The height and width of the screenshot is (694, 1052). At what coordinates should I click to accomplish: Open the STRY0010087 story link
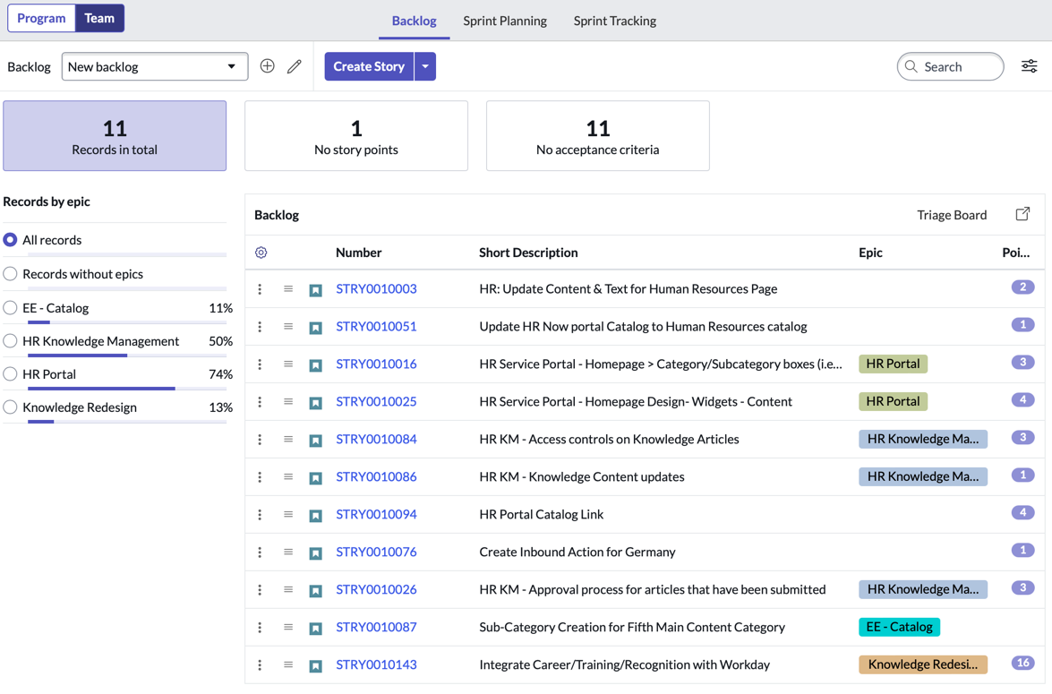pyautogui.click(x=376, y=627)
